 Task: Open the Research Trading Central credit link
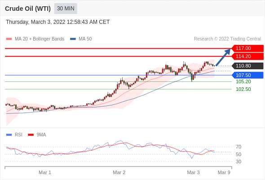(x=227, y=39)
